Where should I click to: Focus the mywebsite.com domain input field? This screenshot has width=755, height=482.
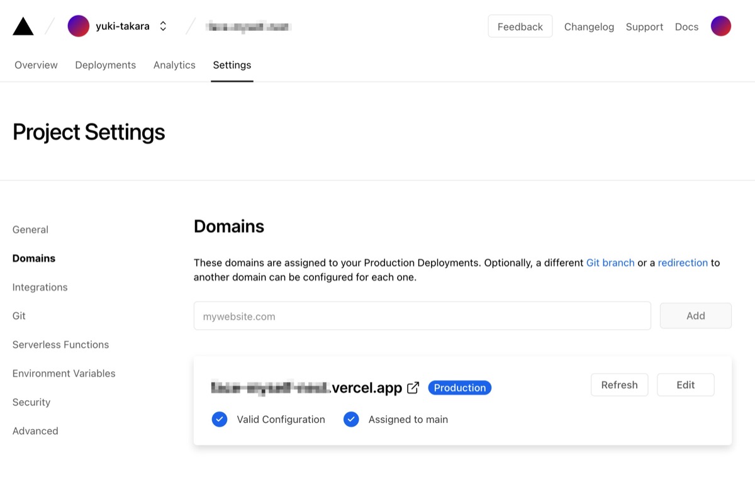[x=422, y=316]
